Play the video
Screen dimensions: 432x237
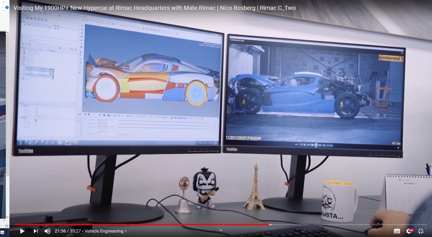(x=22, y=231)
